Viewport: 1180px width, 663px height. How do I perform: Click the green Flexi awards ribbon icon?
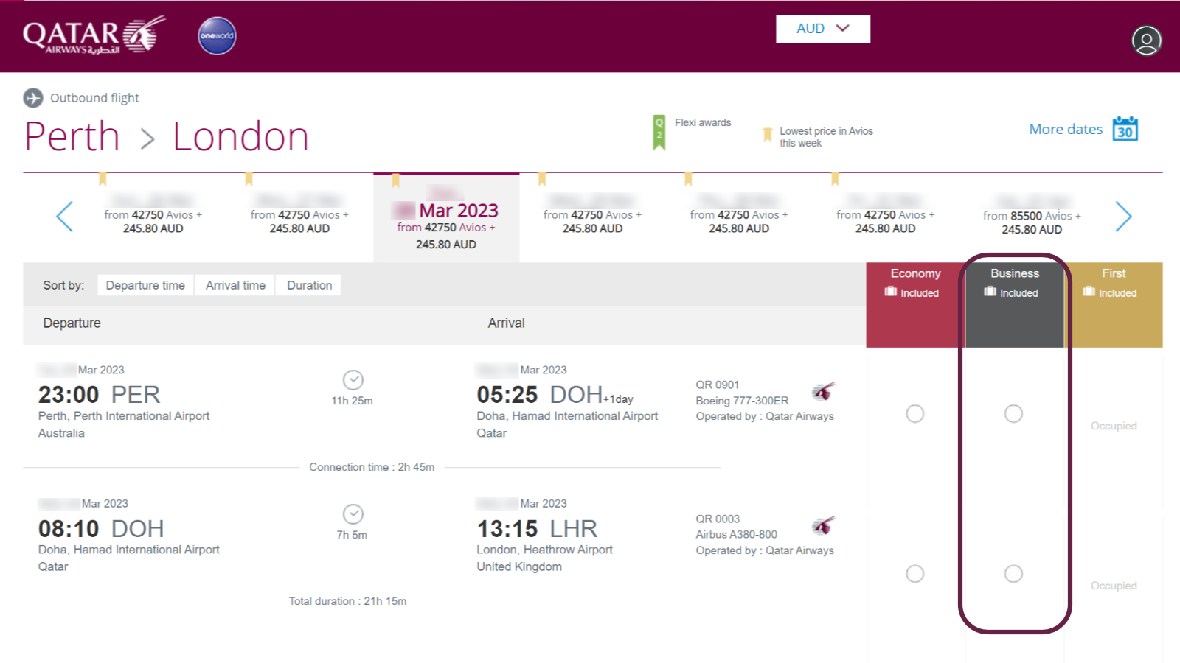[659, 132]
